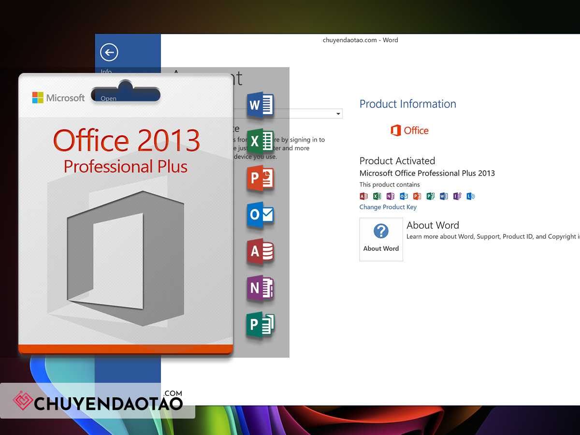Image resolution: width=580 pixels, height=435 pixels.
Task: Click the 'This product contains' label
Action: pyautogui.click(x=390, y=185)
